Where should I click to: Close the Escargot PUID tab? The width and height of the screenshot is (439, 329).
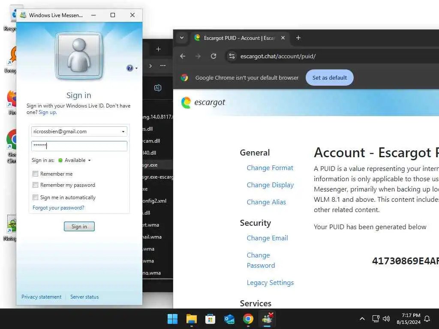[283, 38]
